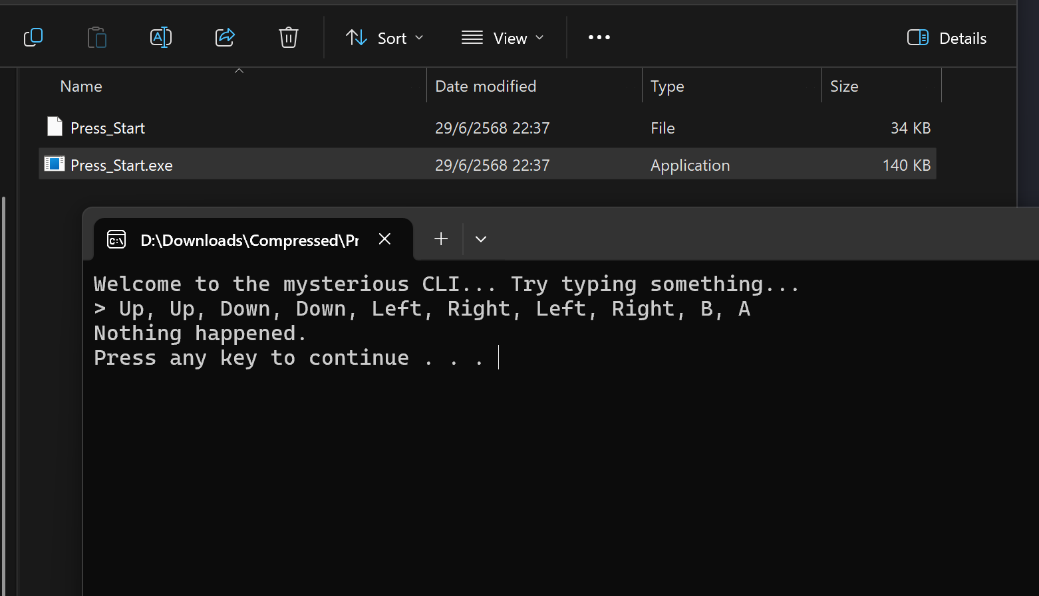The image size is (1039, 596).
Task: Select the Press_Start.exe application icon
Action: pyautogui.click(x=55, y=164)
